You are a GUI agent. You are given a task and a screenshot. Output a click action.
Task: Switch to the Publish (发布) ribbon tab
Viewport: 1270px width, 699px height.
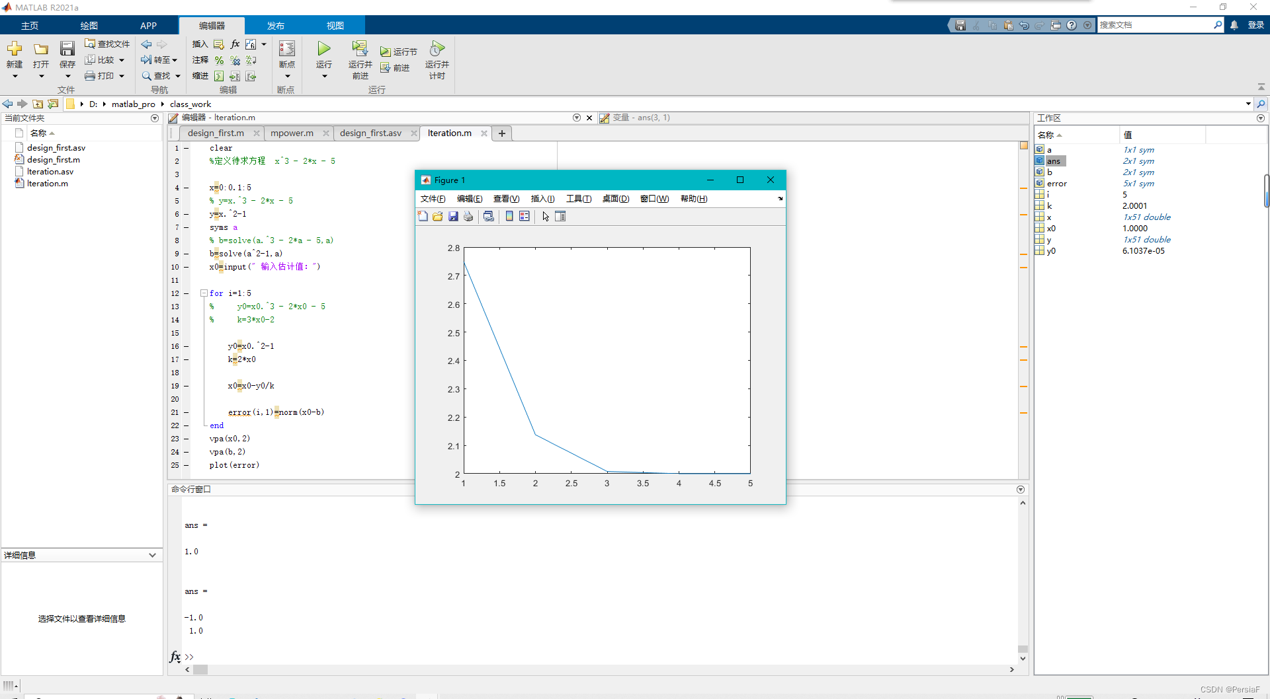tap(276, 26)
